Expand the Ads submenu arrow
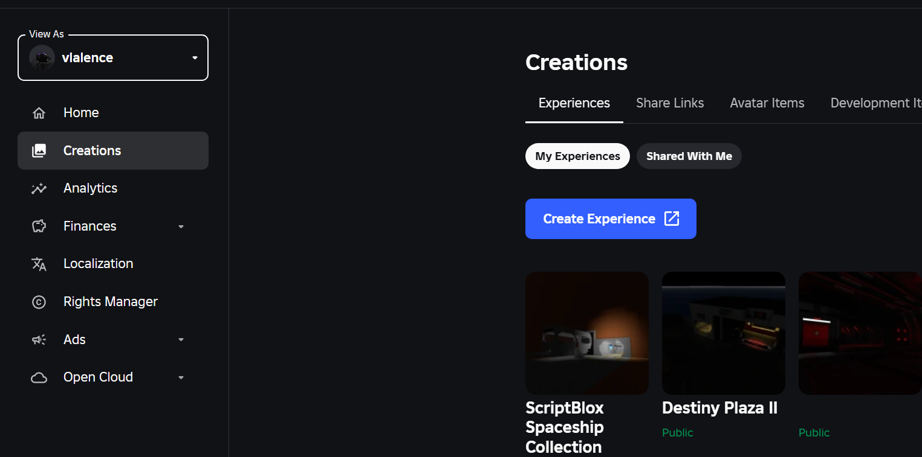 tap(181, 340)
